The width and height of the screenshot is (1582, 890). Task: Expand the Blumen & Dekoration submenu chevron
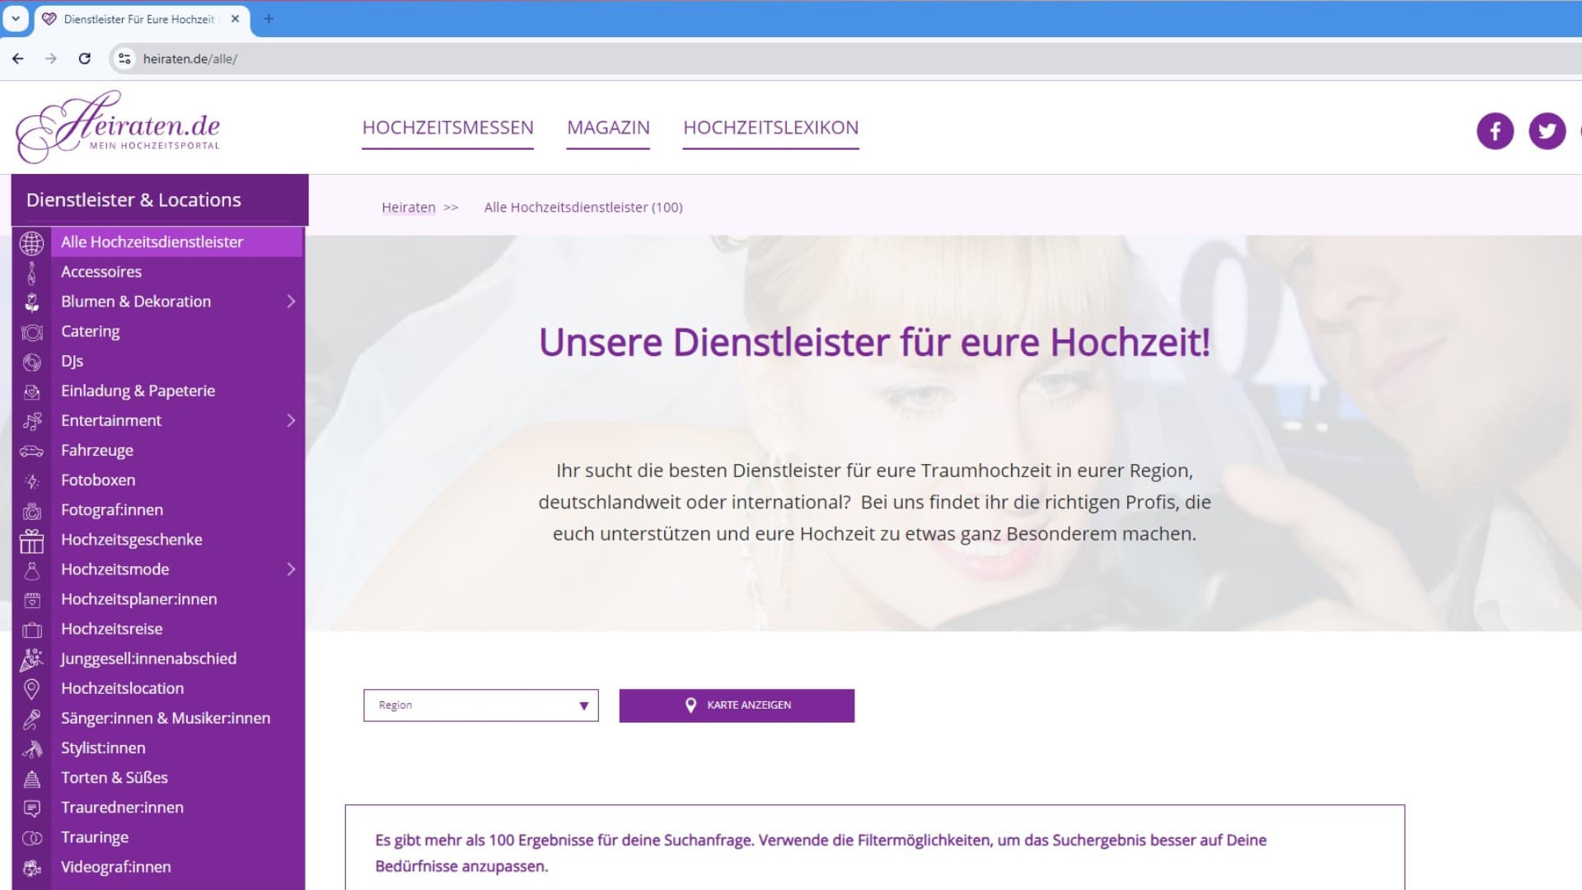coord(291,302)
